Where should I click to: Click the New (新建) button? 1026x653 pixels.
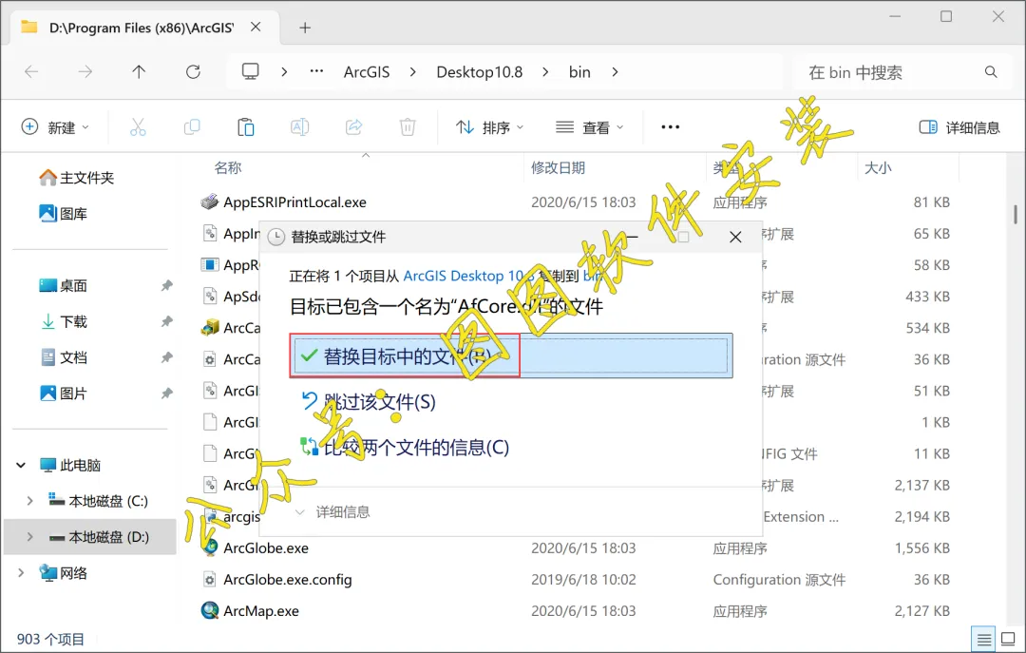[x=55, y=127]
